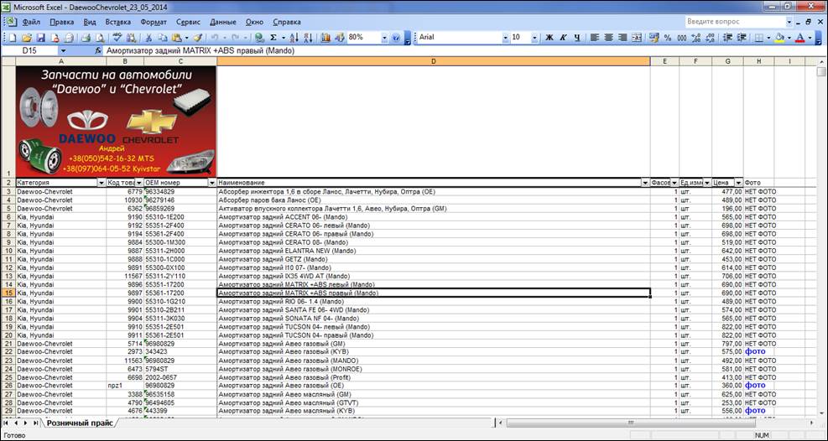
Task: Expand the Name Box dropdown arrow
Action: (63, 51)
